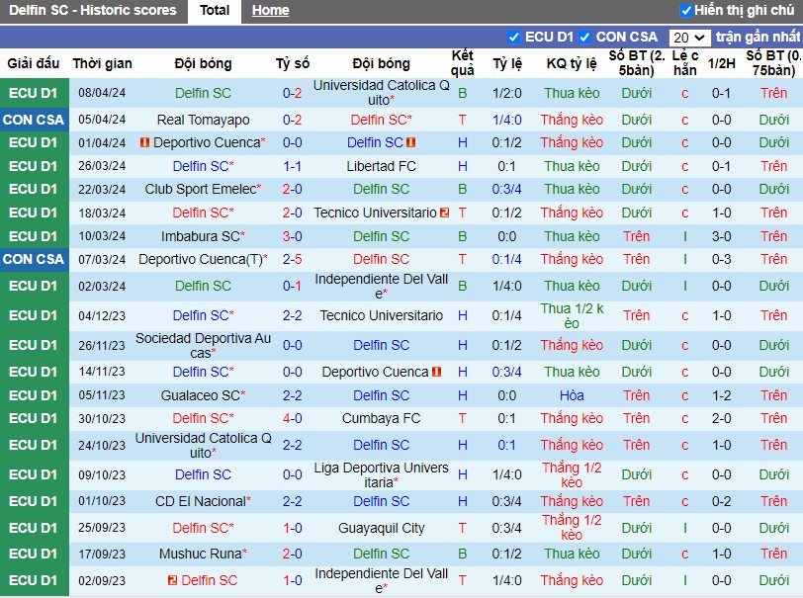Click Independiente Del Valle on the 02/03/24 row
The height and width of the screenshot is (598, 803).
click(382, 287)
